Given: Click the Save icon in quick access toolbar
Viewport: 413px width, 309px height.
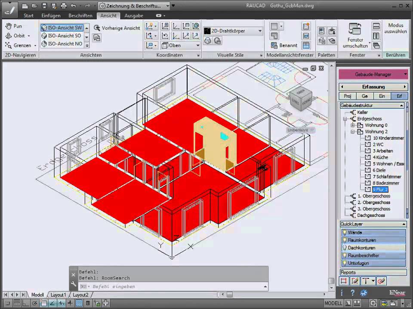Looking at the screenshot, I should [x=44, y=6].
